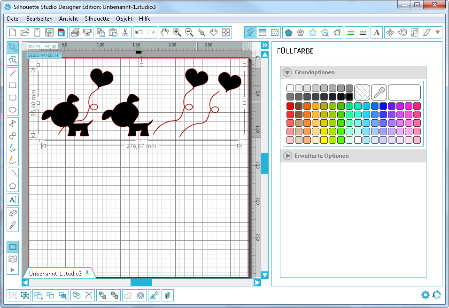The width and height of the screenshot is (449, 308).
Task: Switch to the Unbenannt-1.studio3 document tab
Action: (x=55, y=273)
